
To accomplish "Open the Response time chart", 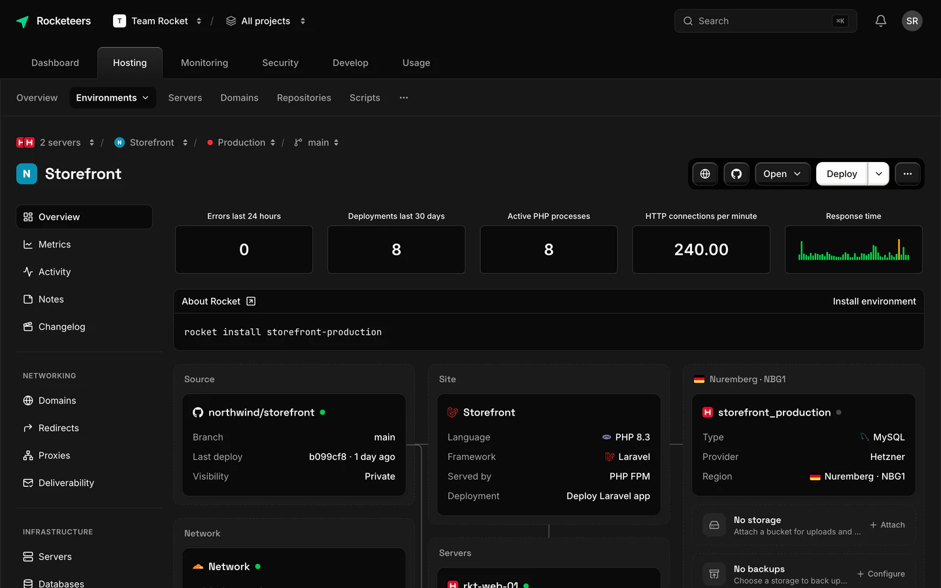I will click(853, 250).
